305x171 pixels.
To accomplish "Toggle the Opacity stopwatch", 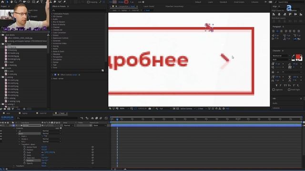I will pos(24,163).
